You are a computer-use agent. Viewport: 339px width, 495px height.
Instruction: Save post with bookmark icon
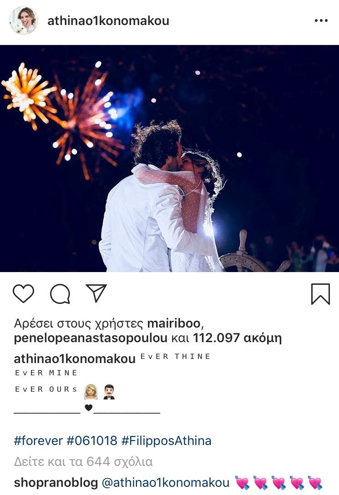320,294
